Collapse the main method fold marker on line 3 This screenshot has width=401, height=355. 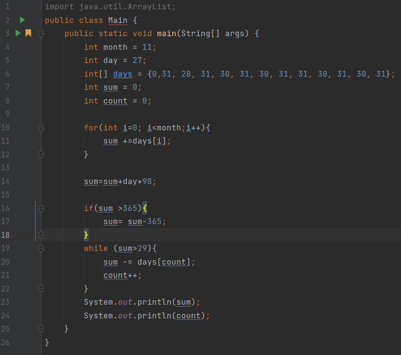coord(41,34)
